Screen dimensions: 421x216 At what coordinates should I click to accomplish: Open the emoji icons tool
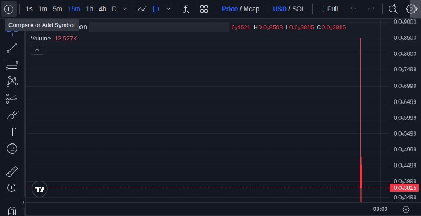point(12,149)
